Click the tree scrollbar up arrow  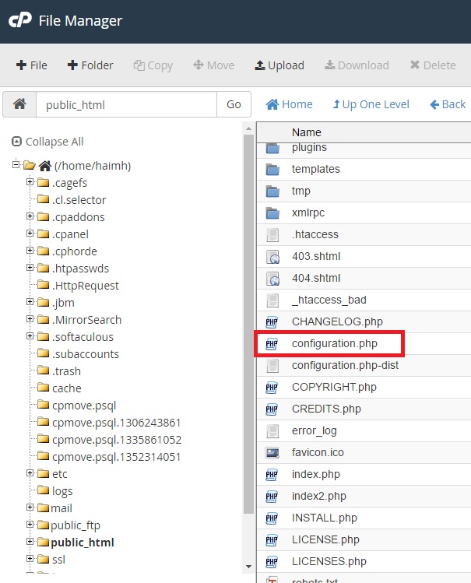pyautogui.click(x=248, y=128)
